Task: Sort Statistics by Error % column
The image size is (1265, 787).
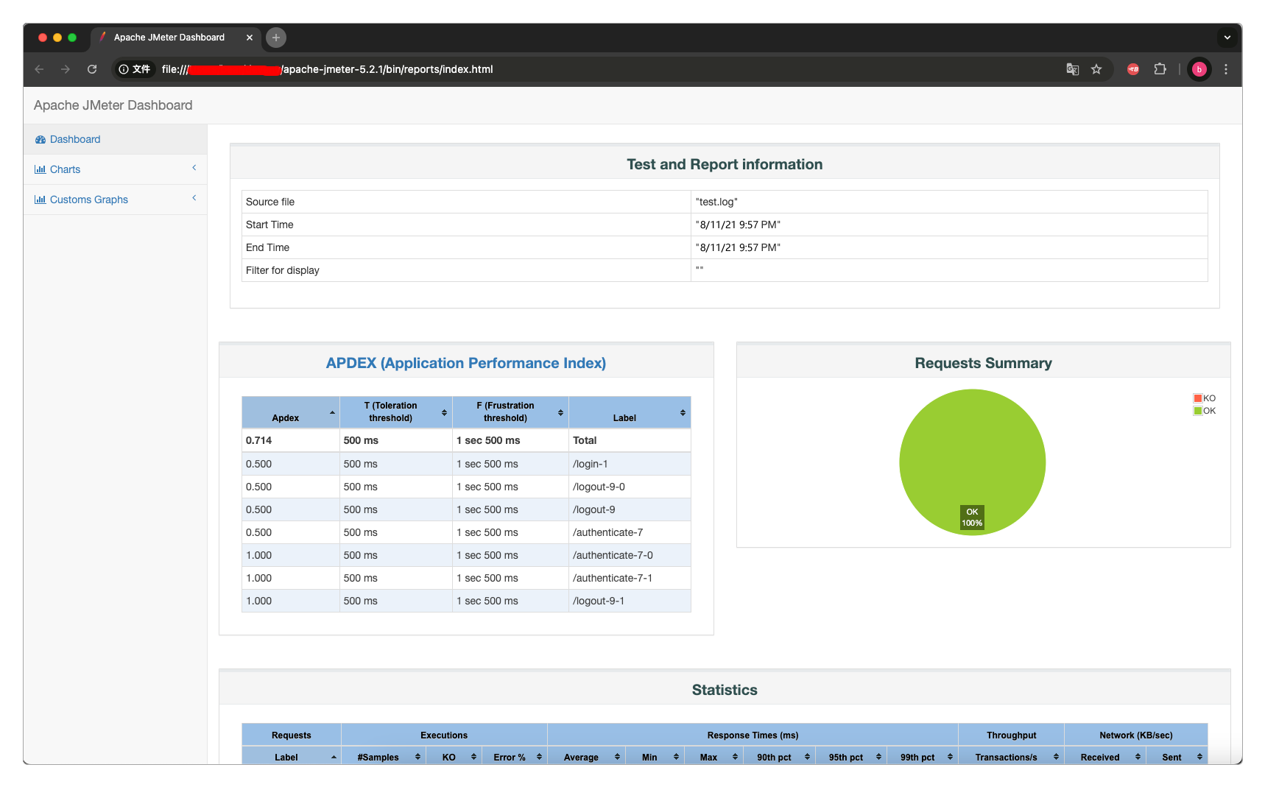Action: coord(515,757)
